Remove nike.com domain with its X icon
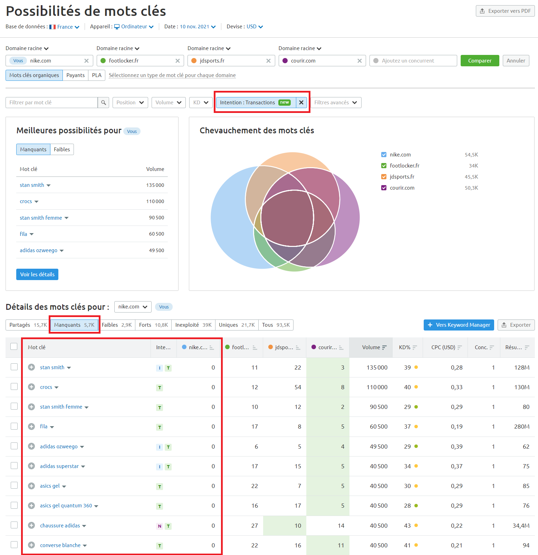This screenshot has width=538, height=555. coord(86,61)
